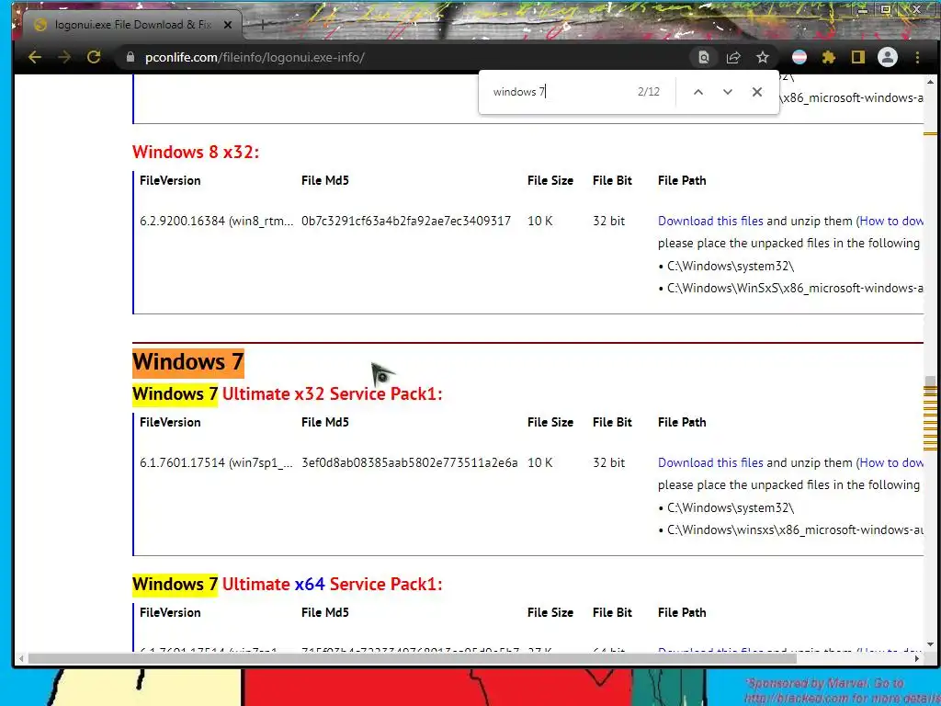Click 'FileVersion' header in Windows 7 x64 table

(170, 613)
